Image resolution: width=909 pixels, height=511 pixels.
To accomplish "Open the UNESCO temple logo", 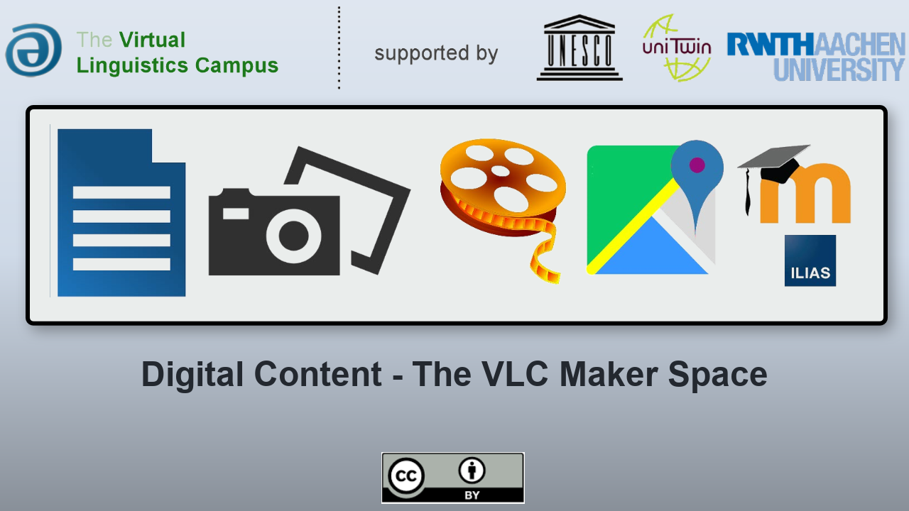I will (579, 48).
